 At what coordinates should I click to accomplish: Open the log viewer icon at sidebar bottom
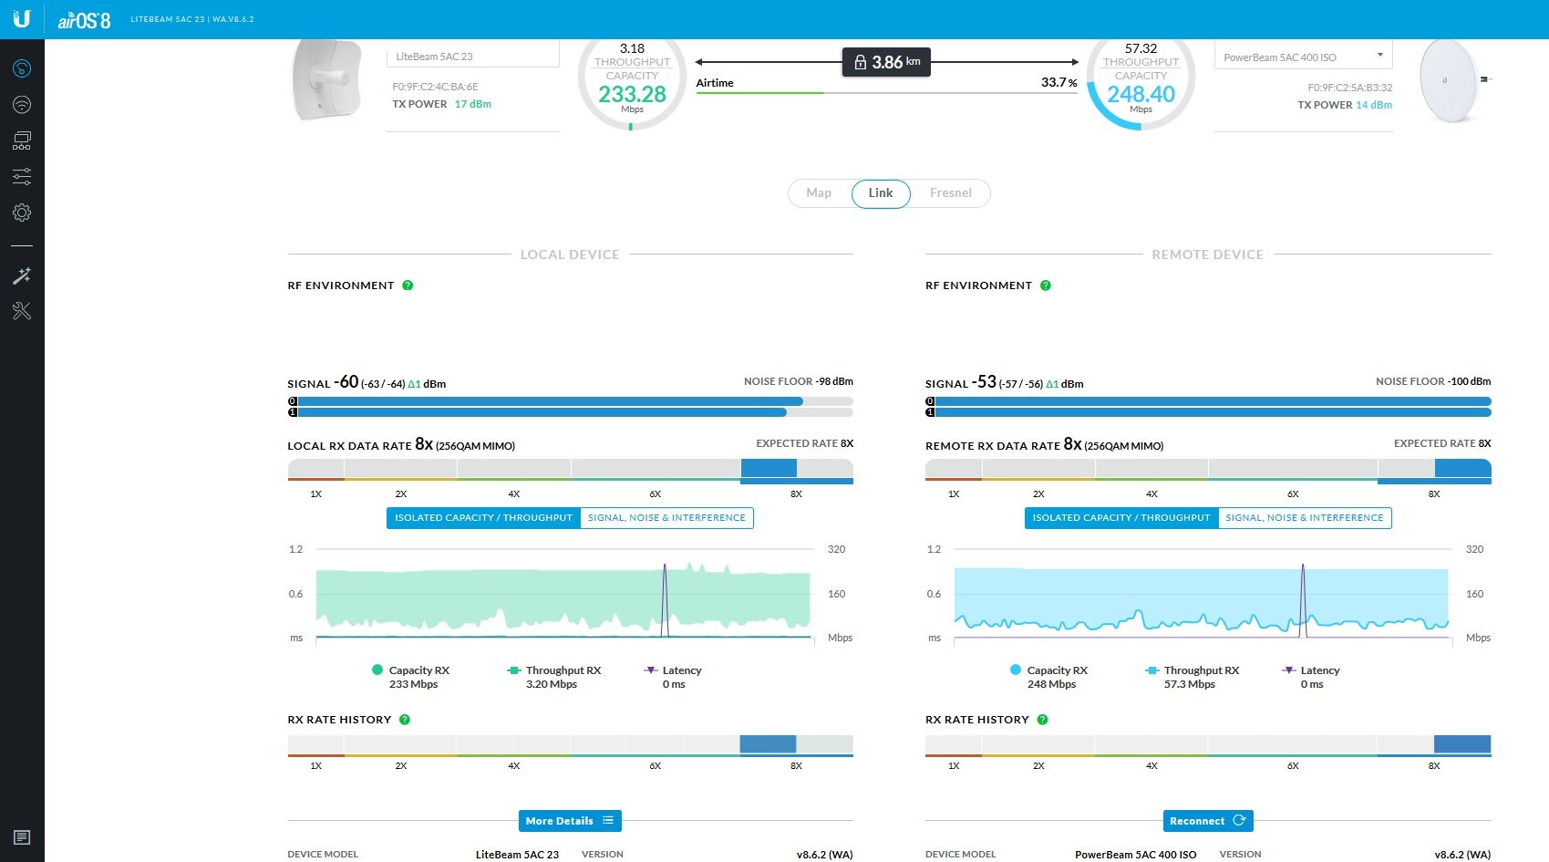point(22,837)
